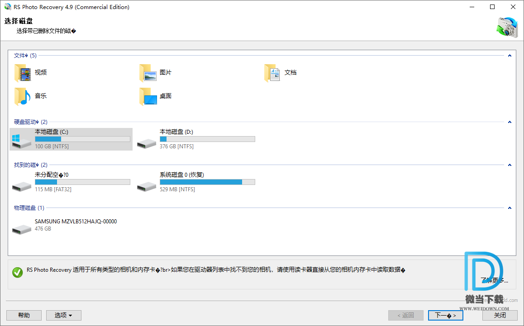Click the 100 GB [NTFS] size text

point(52,146)
